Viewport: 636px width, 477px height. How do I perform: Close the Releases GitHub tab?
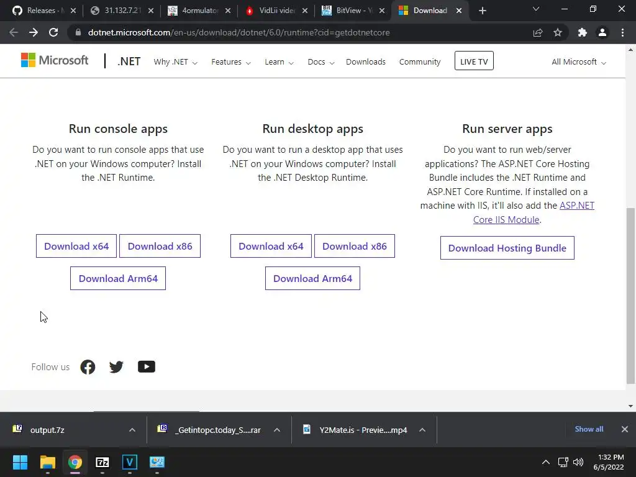(73, 11)
